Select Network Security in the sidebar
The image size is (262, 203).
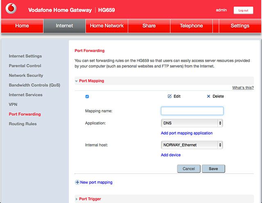26,76
